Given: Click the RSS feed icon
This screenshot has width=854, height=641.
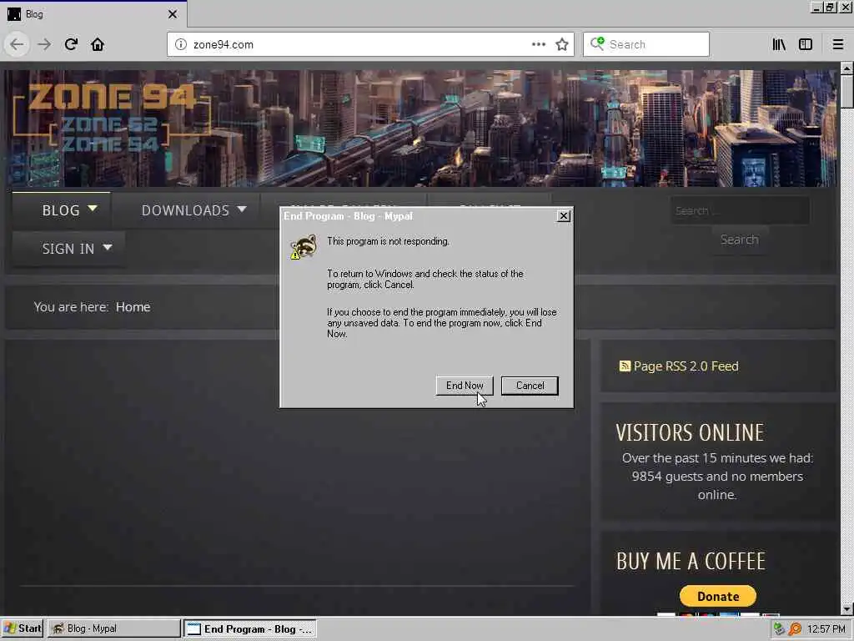Looking at the screenshot, I should 625,366.
